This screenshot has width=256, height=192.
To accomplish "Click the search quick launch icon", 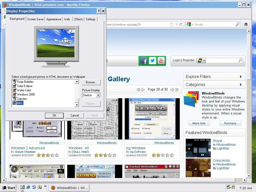I will pyautogui.click(x=39, y=187).
